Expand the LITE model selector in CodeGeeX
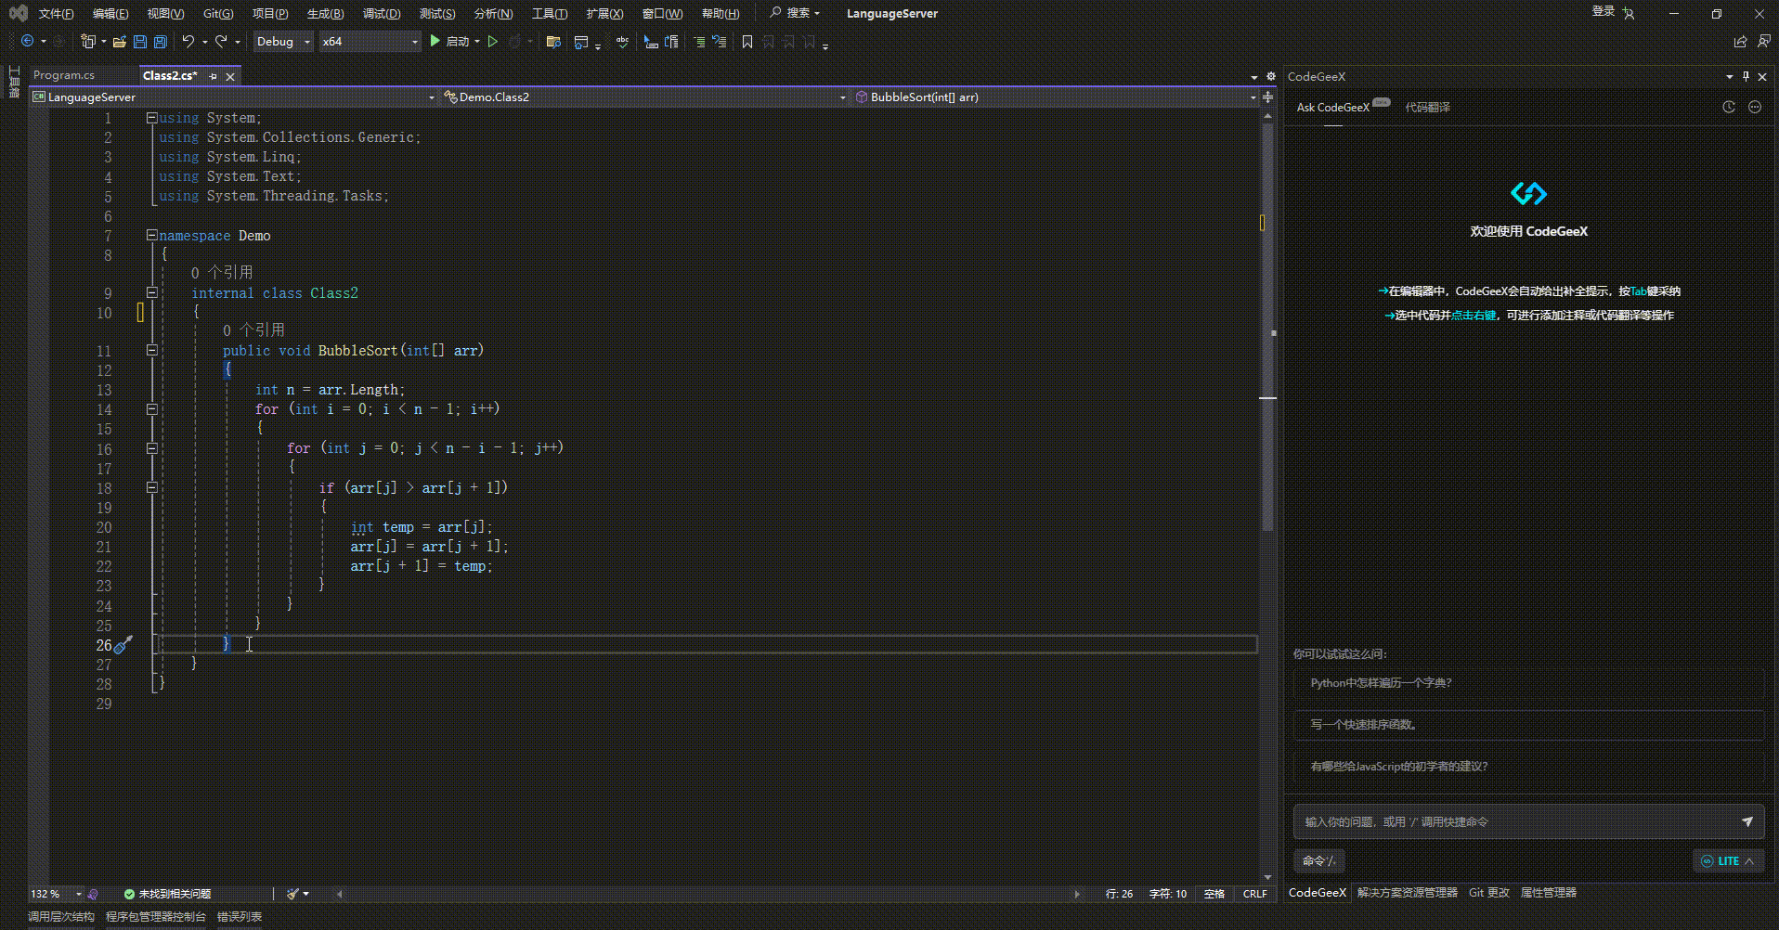The image size is (1779, 930). [x=1728, y=861]
